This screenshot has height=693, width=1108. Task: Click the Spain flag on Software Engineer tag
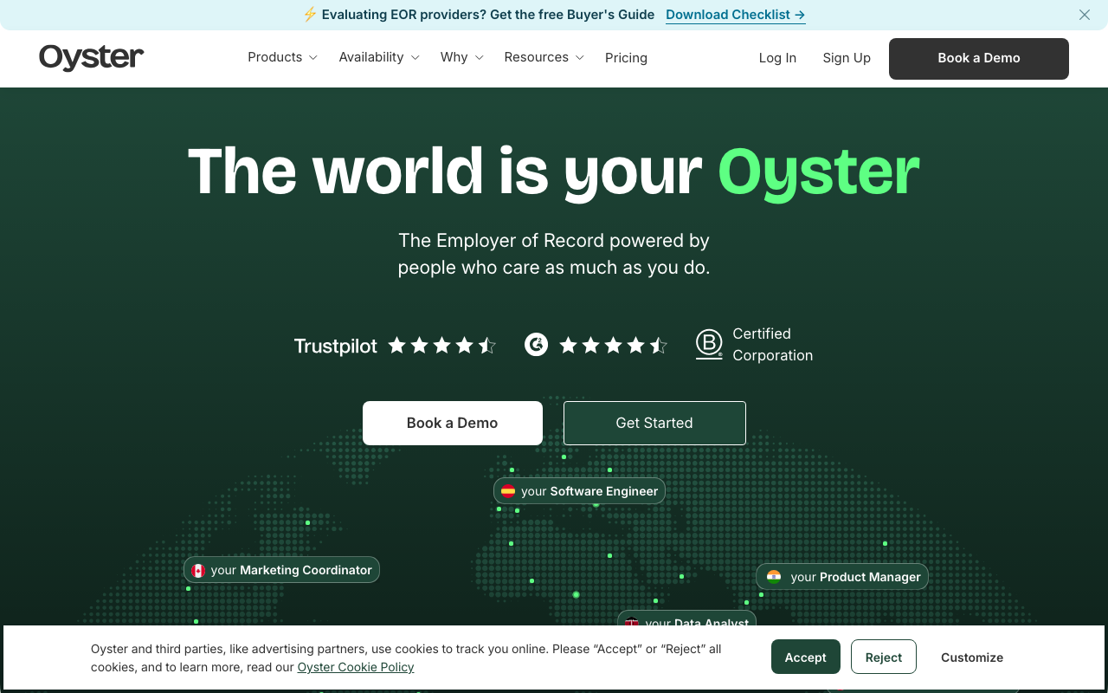click(508, 491)
